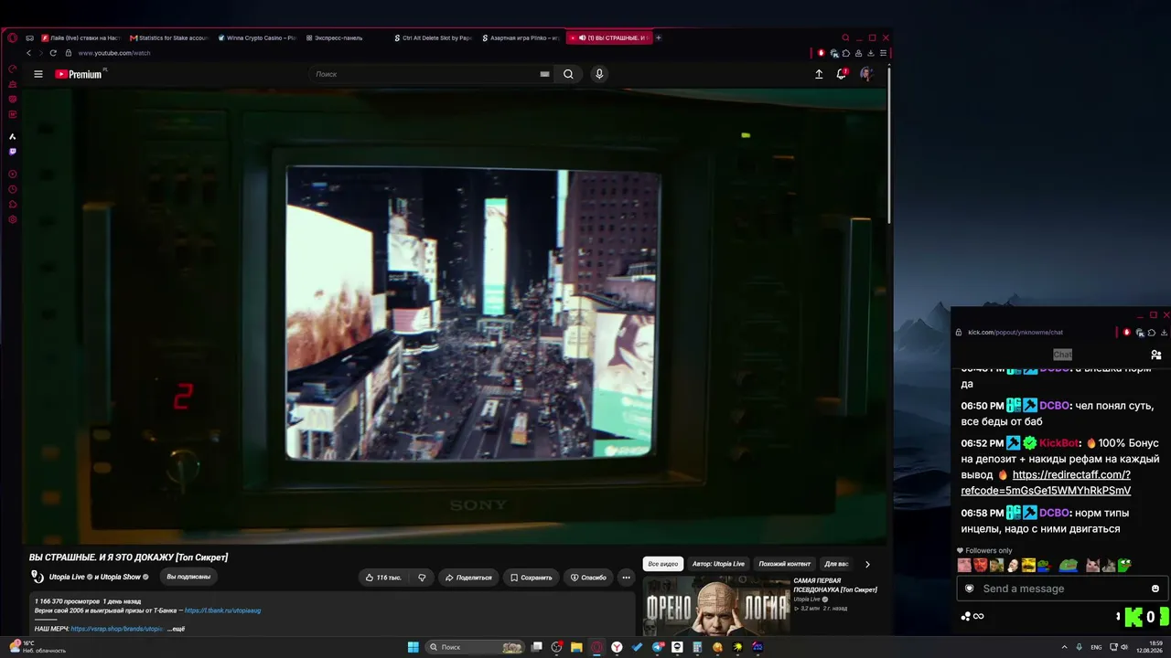Start voice search with the microphone
The width and height of the screenshot is (1171, 658).
click(x=599, y=74)
